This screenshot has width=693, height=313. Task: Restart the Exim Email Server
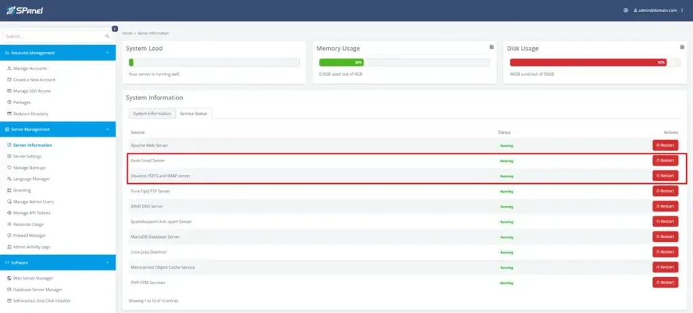(x=665, y=160)
